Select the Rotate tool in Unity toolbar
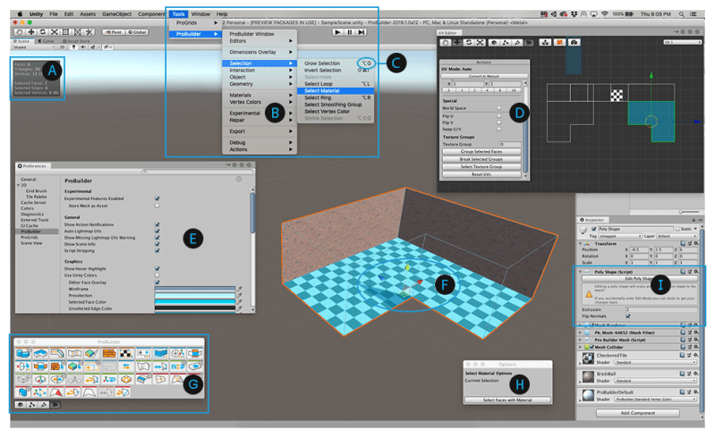 [x=43, y=32]
